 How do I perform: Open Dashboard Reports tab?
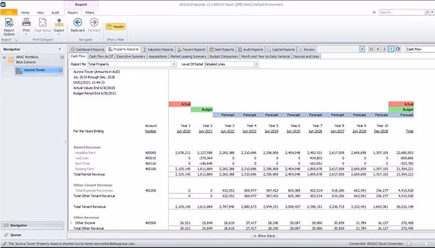pyautogui.click(x=88, y=49)
